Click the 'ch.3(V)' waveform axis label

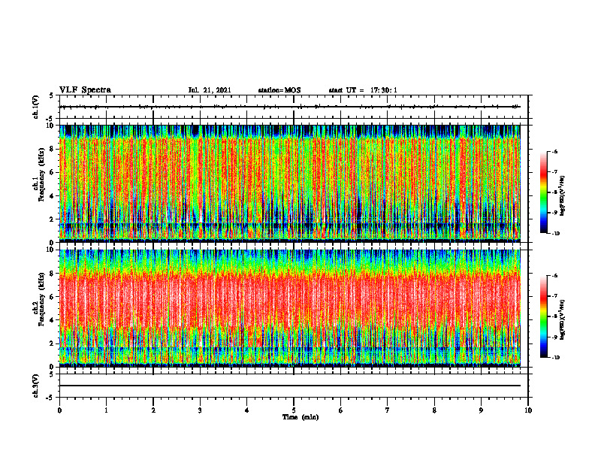click(36, 386)
